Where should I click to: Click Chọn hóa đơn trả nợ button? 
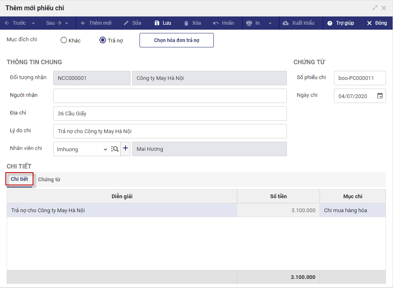pyautogui.click(x=177, y=40)
